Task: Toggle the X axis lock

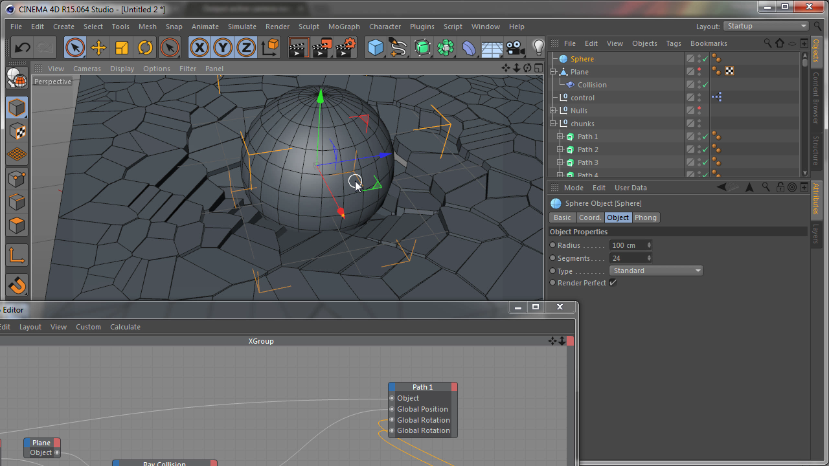Action: tap(199, 47)
